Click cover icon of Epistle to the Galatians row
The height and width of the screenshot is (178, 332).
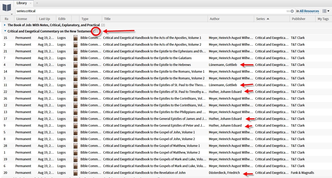click(76, 58)
